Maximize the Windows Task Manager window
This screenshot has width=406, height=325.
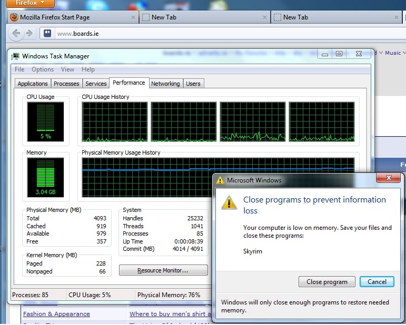pyautogui.click(x=339, y=54)
